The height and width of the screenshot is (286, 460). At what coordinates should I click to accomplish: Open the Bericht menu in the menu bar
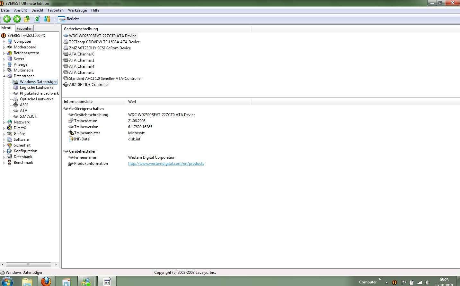[37, 10]
